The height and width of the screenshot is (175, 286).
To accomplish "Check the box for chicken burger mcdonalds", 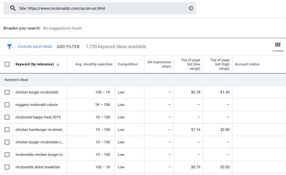I will pos(7,92).
